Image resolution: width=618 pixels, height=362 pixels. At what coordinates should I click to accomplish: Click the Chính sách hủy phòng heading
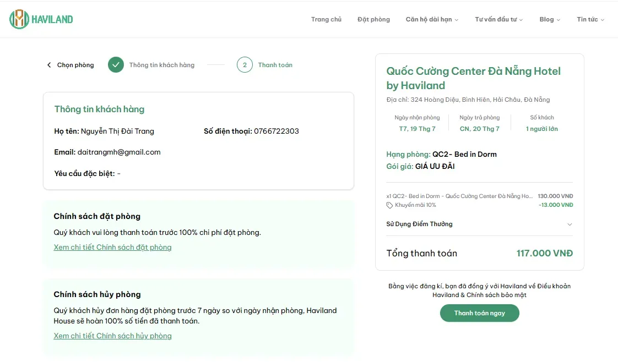click(x=97, y=294)
